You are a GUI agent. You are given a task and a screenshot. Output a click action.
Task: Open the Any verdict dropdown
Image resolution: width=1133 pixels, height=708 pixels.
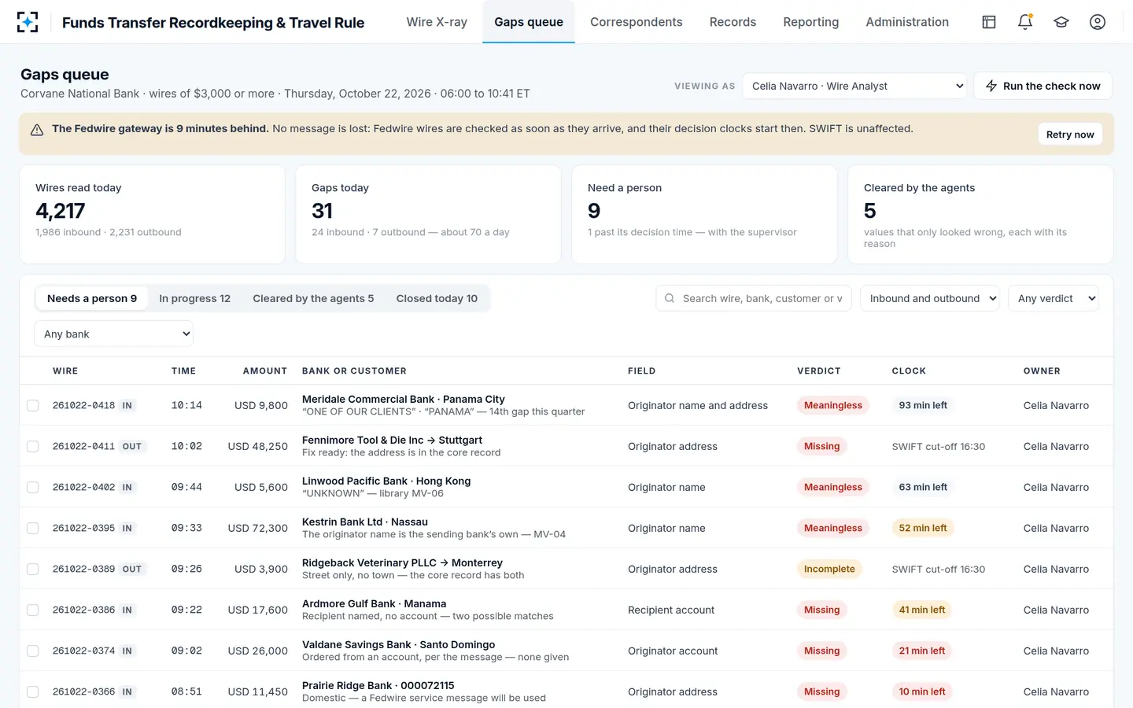pyautogui.click(x=1054, y=298)
